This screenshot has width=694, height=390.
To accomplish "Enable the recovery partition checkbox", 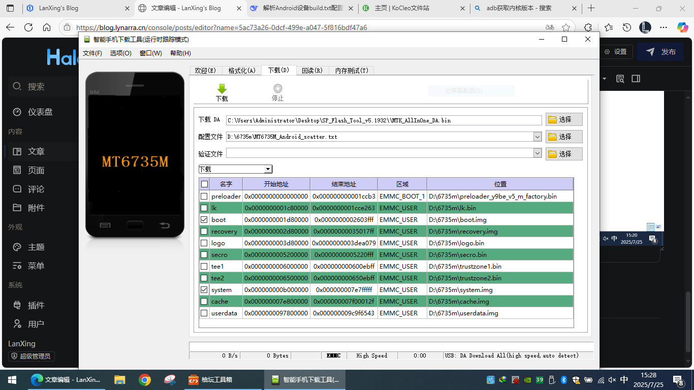I will tap(204, 232).
